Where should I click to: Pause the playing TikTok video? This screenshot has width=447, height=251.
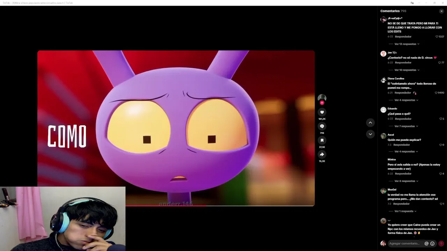pos(176,128)
